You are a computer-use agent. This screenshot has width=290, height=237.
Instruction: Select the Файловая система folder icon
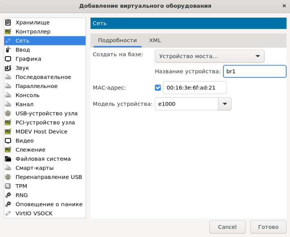click(8, 159)
